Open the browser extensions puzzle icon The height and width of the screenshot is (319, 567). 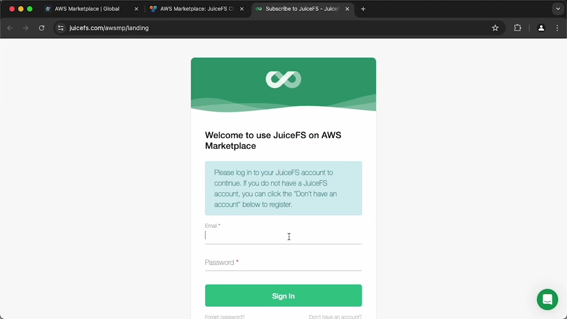click(517, 28)
